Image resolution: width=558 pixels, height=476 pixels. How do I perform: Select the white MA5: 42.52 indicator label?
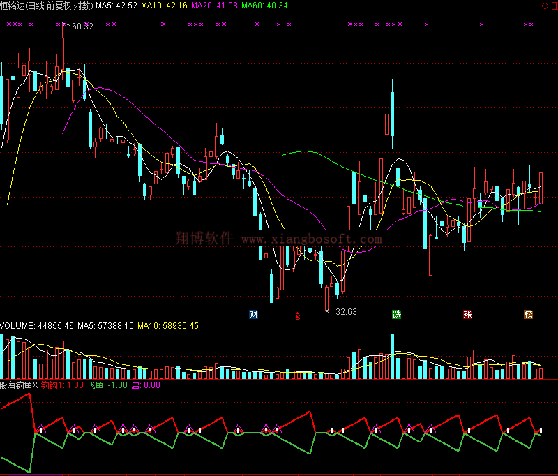pos(116,6)
